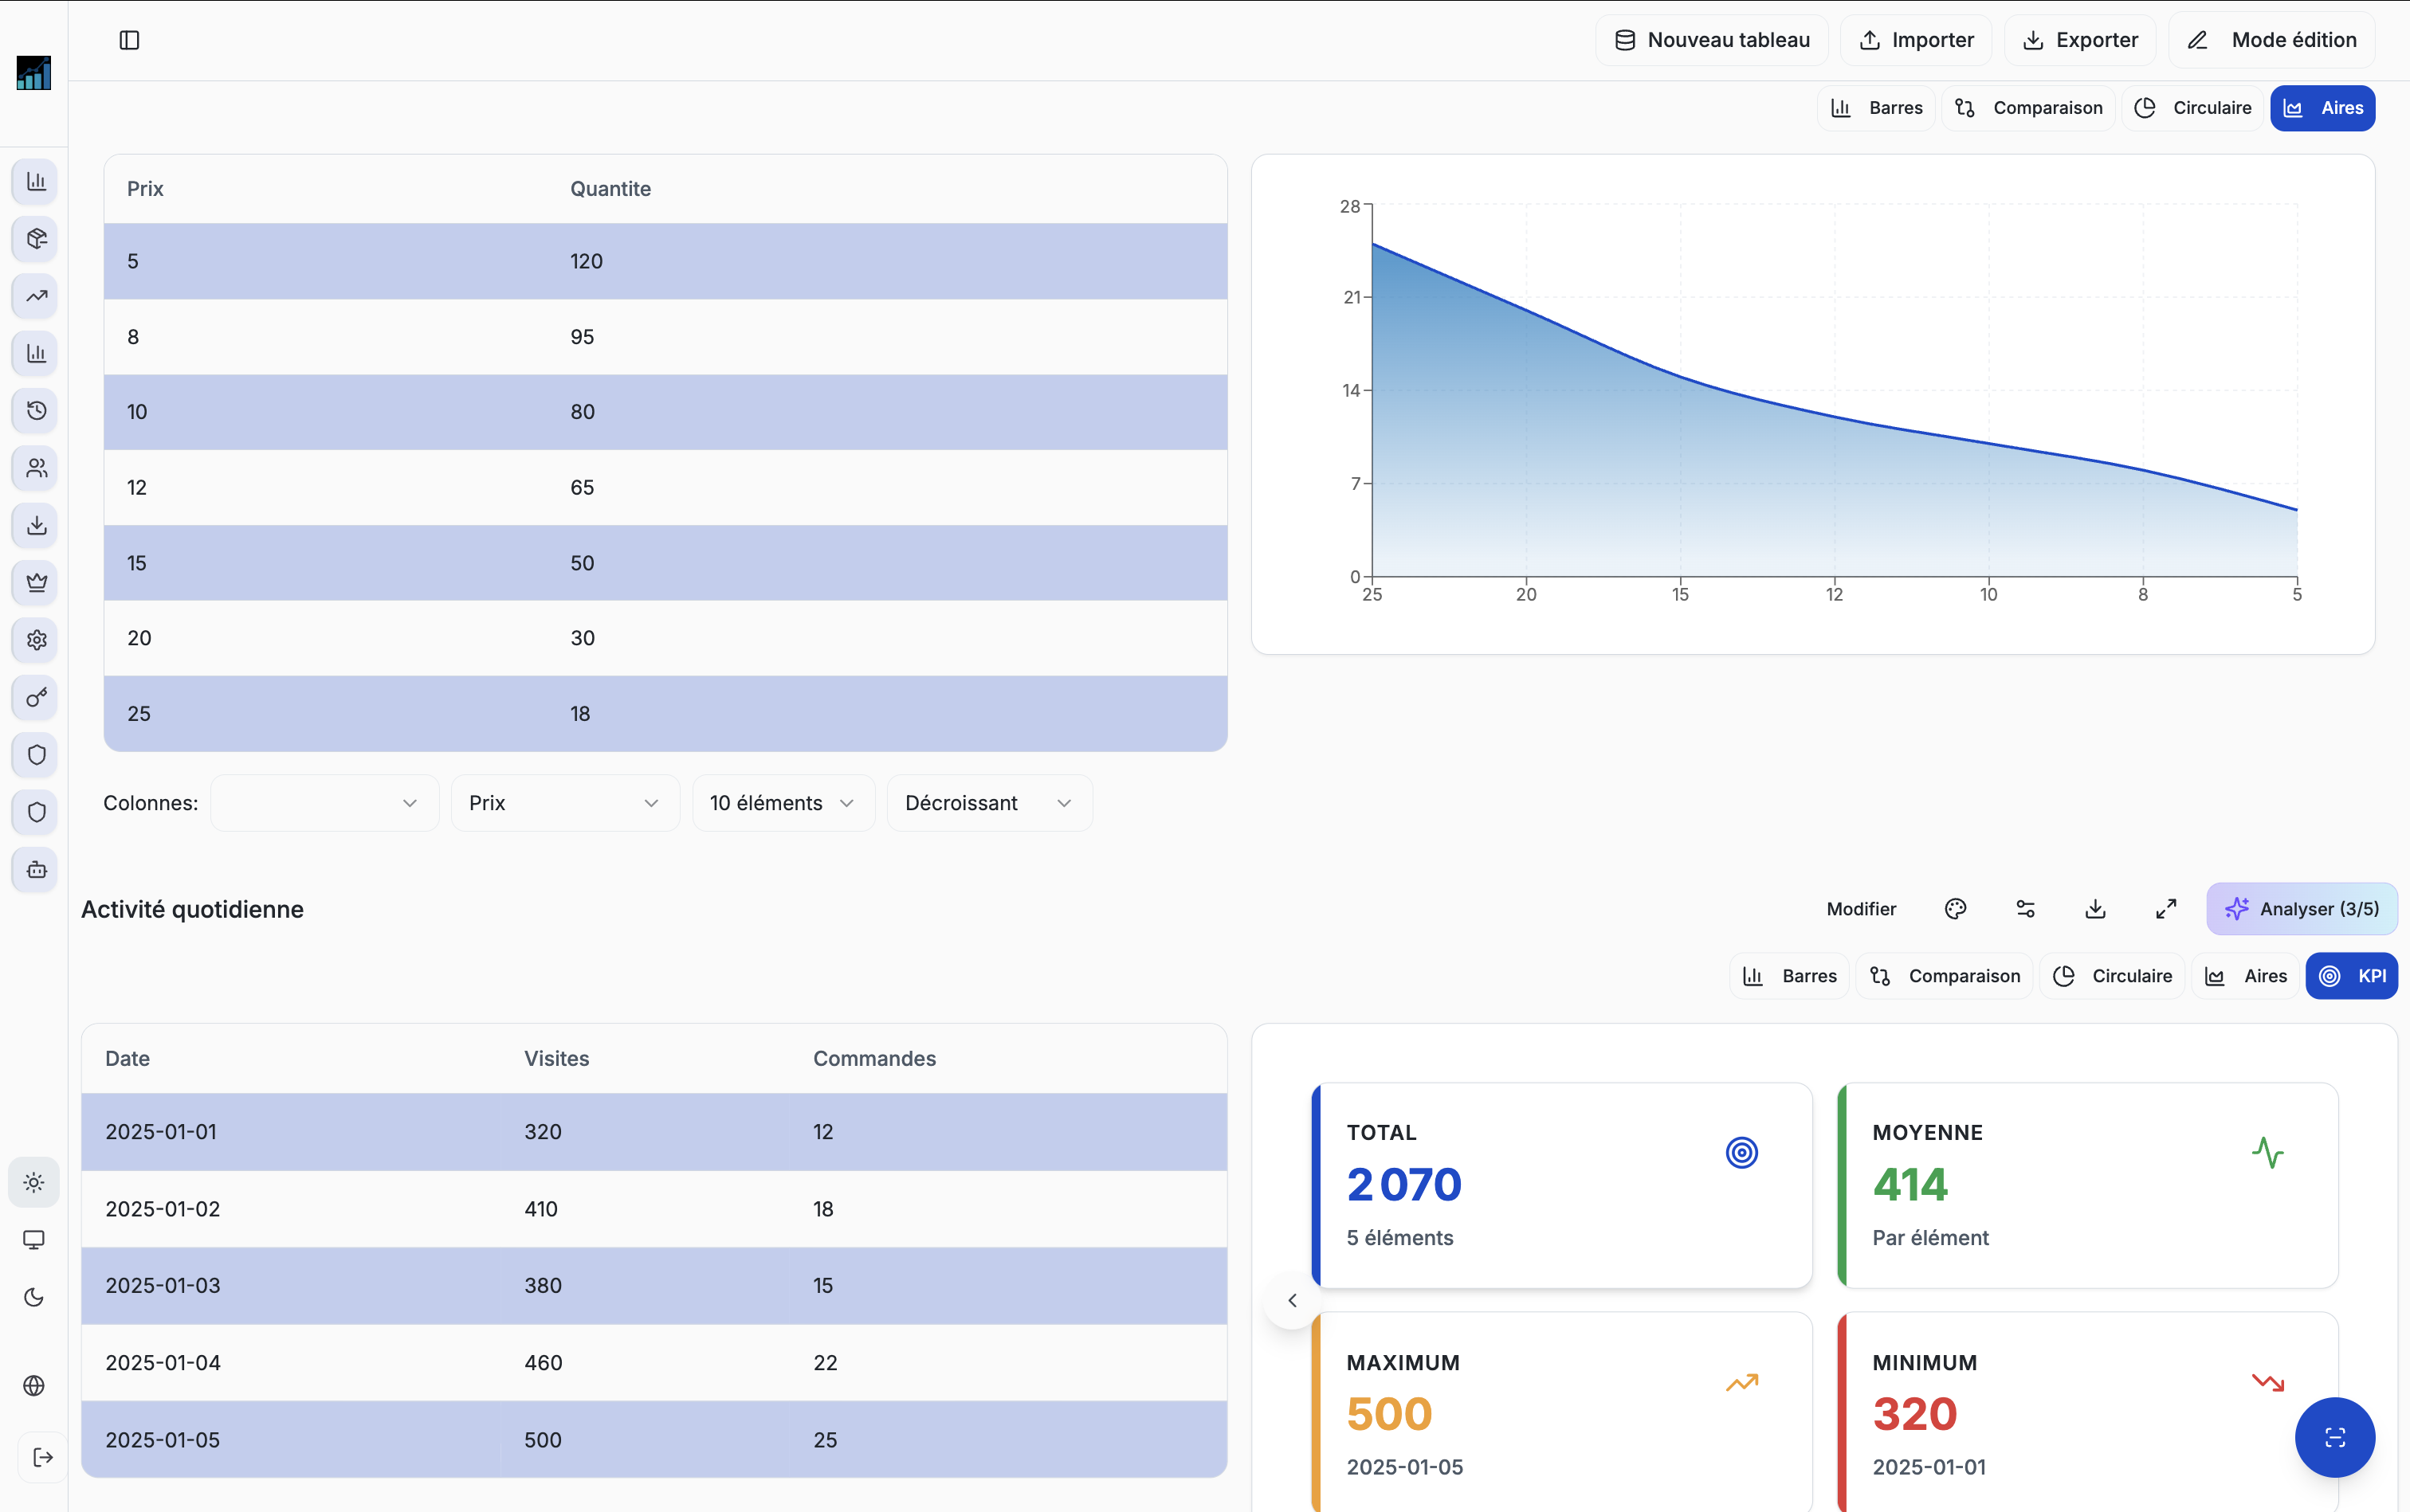Switch to dark theme moon icon
Image resolution: width=2410 pixels, height=1512 pixels.
34,1297
